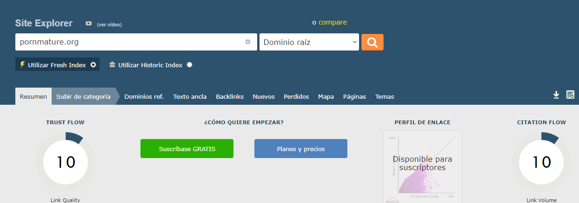The width and height of the screenshot is (579, 203).
Task: Switch to the Mapa tab
Action: 326,96
